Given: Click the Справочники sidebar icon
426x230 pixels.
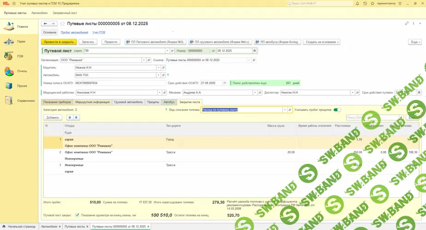Looking at the screenshot, I should pyautogui.click(x=9, y=100).
